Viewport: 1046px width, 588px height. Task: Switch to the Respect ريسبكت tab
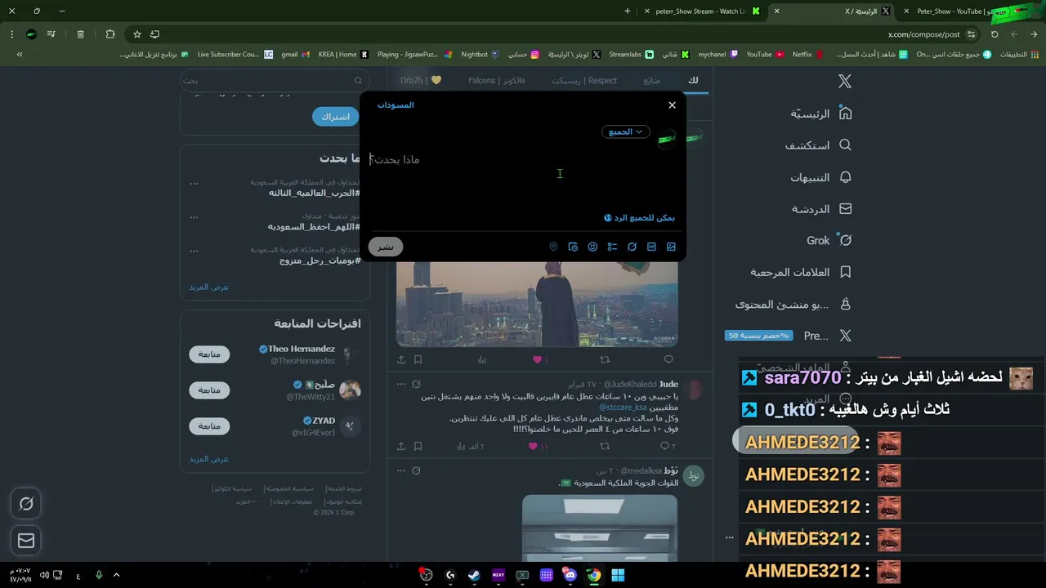pos(584,80)
